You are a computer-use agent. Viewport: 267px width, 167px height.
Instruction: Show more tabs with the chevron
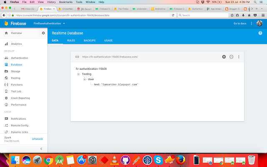252,9
